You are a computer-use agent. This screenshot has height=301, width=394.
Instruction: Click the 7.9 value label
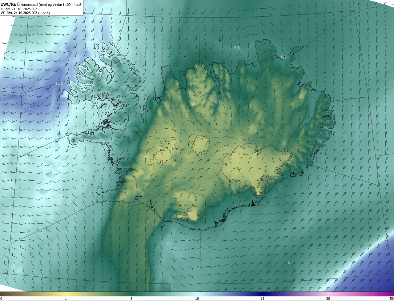tap(24, 34)
